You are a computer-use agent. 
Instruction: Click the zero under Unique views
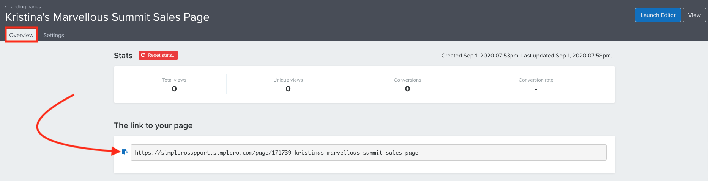(x=288, y=89)
